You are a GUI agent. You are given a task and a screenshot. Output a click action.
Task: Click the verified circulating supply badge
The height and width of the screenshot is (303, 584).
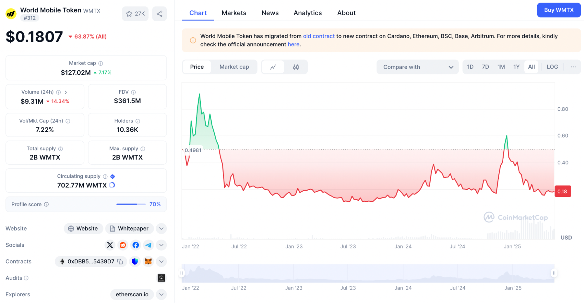coord(113,177)
